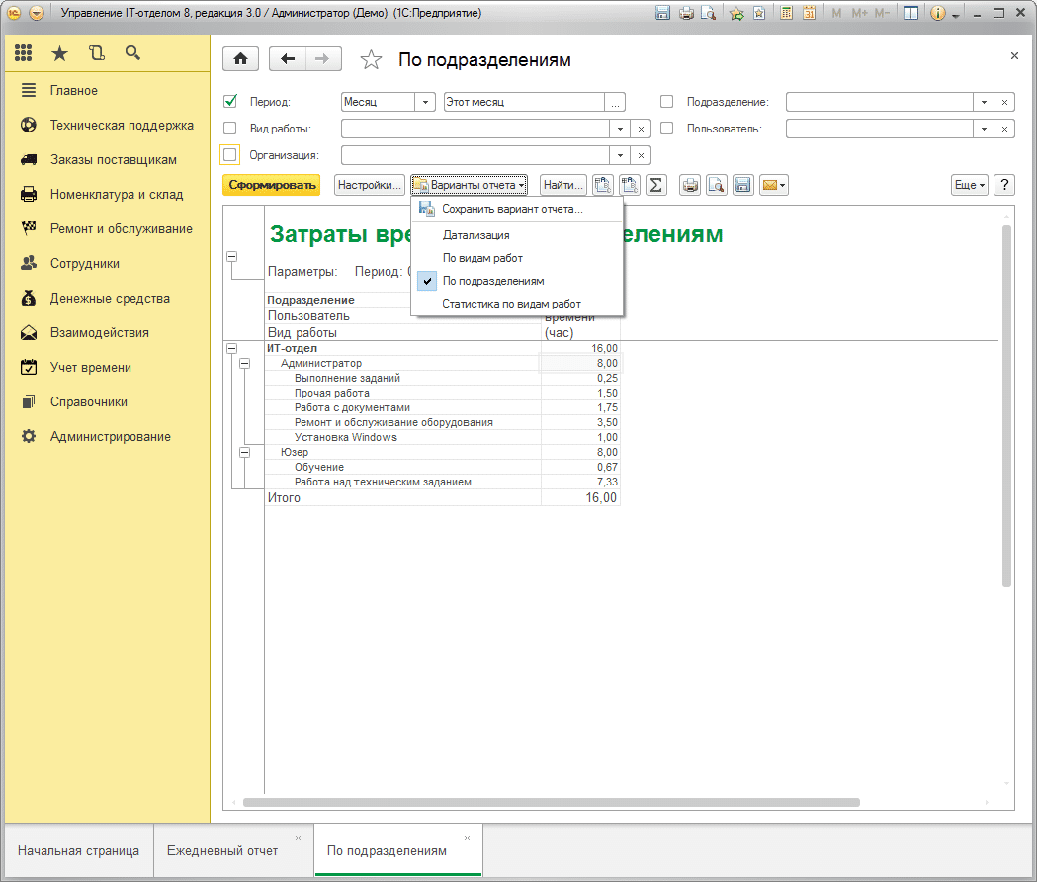1037x882 pixels.
Task: Open calendar icon in title bar
Action: pos(809,14)
